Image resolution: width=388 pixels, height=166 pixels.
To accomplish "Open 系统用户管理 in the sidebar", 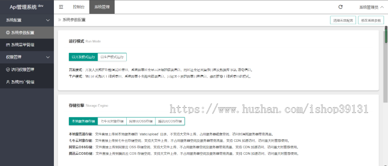I will coord(27,82).
